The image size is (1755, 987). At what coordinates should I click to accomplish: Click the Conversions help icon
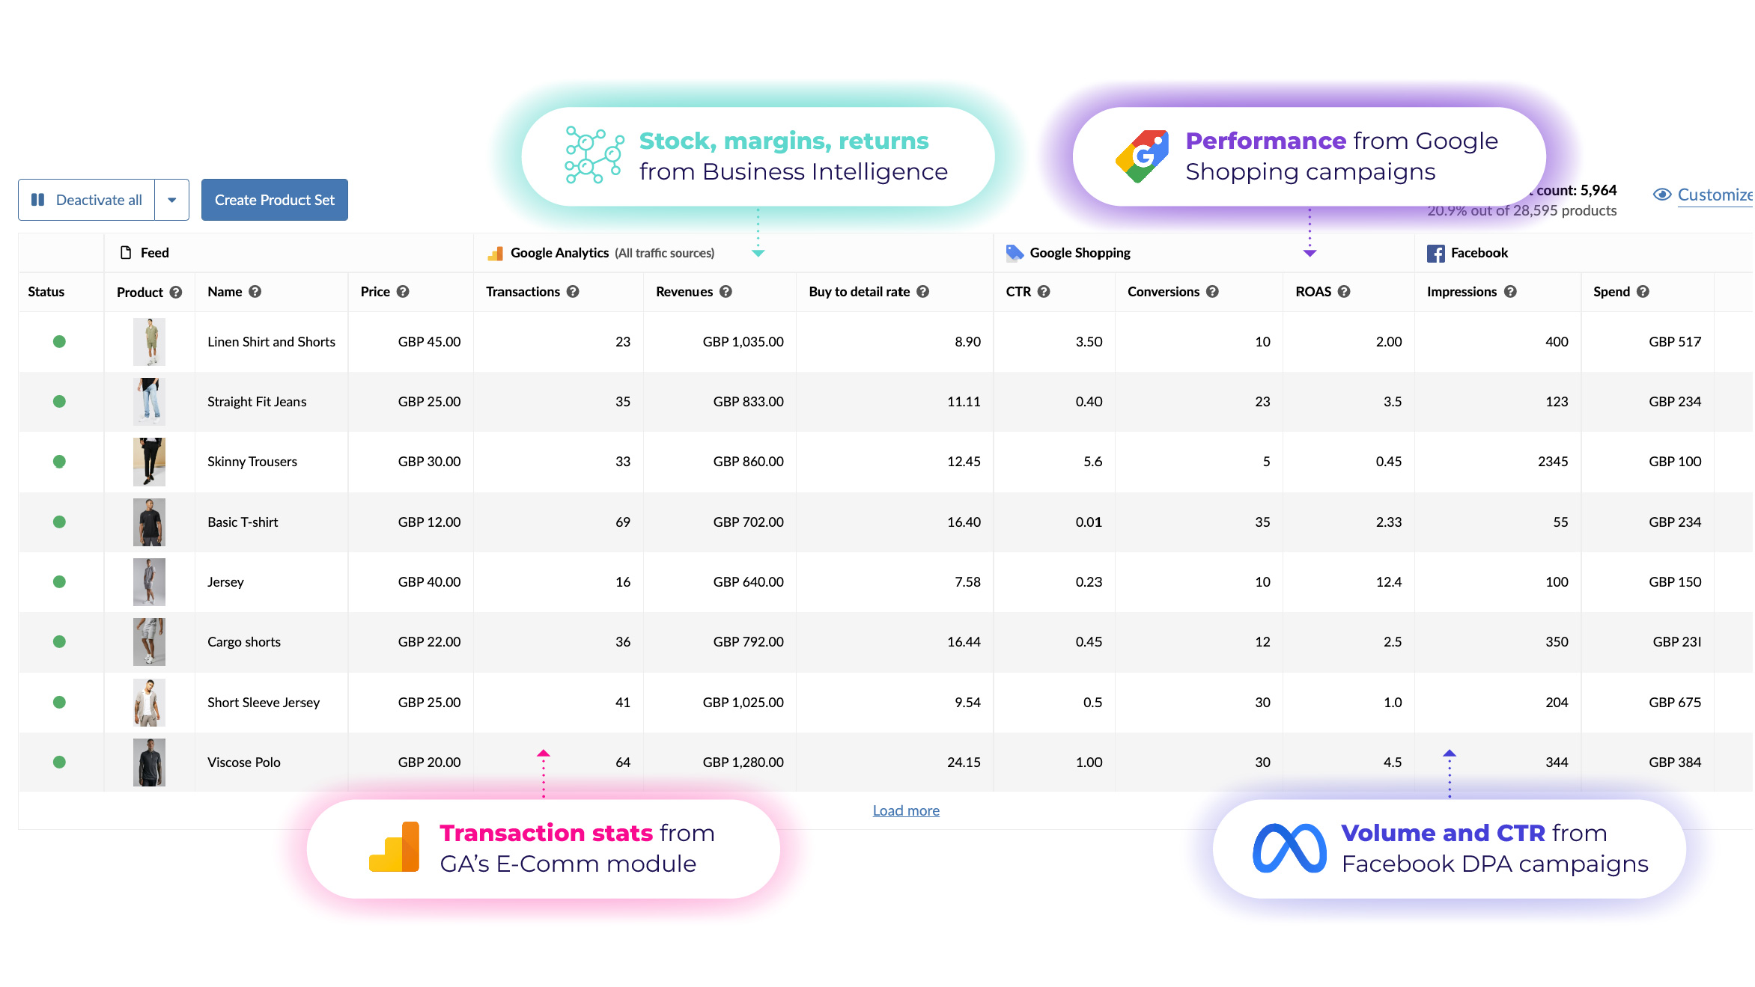[1212, 292]
